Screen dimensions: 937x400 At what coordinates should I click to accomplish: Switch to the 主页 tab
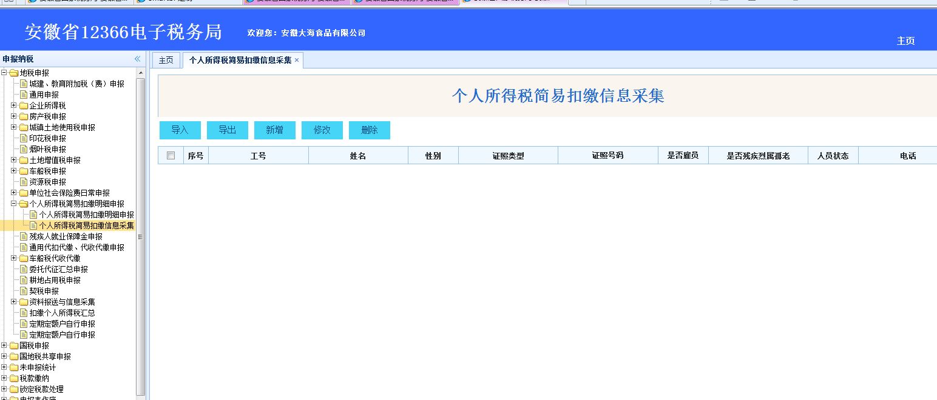(x=166, y=60)
